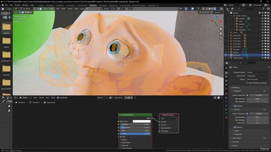Click the viewport zoom magnifier gizmo
This screenshot has height=152, width=271.
221,29
